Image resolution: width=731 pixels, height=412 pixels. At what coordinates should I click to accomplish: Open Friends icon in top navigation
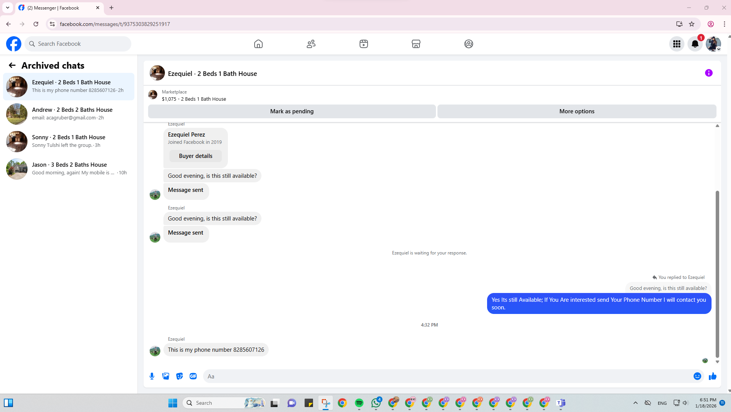(x=311, y=44)
